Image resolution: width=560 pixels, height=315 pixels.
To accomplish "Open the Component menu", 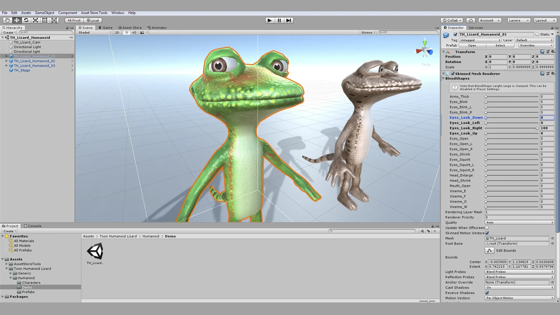I will [68, 13].
